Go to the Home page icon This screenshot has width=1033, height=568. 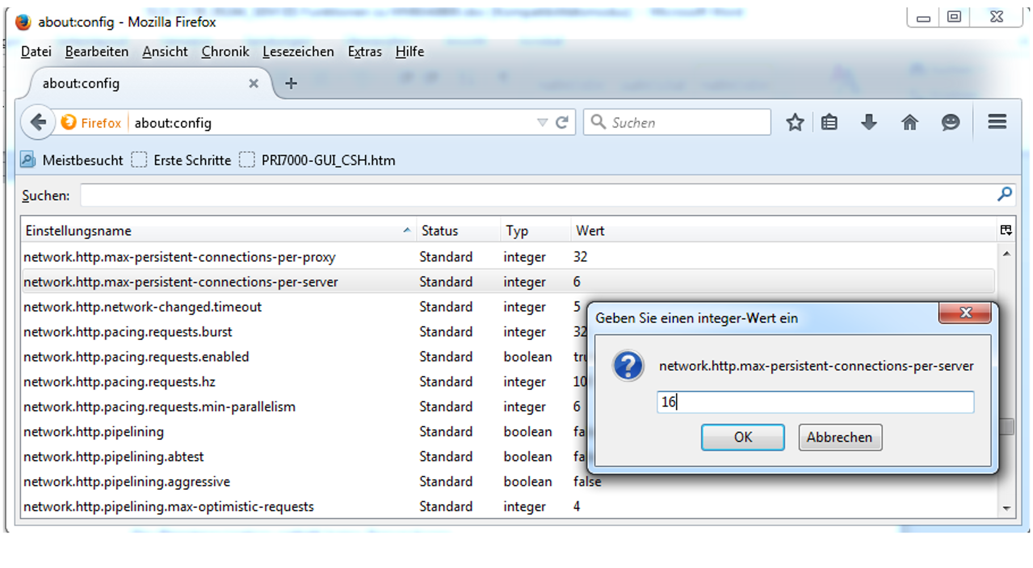[909, 123]
